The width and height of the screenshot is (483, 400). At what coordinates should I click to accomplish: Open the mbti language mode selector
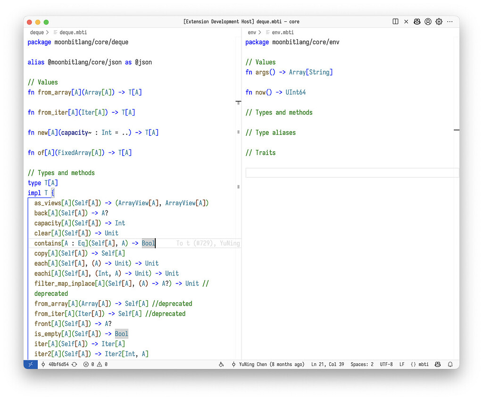coord(420,365)
